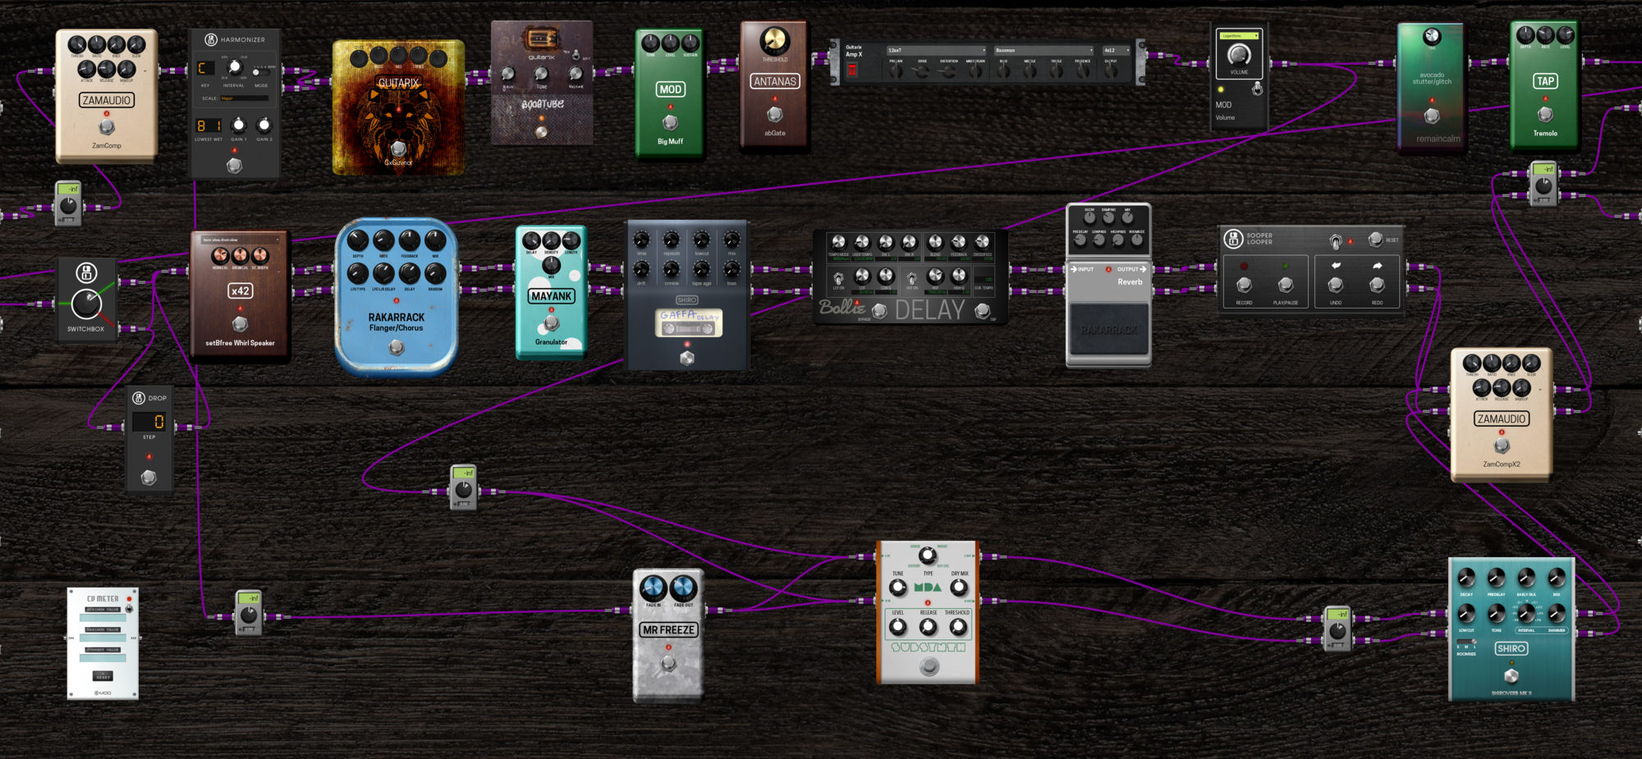Image resolution: width=1642 pixels, height=759 pixels.
Task: Toggle the GxGuvnor lion pedal footswitch
Action: point(398,149)
